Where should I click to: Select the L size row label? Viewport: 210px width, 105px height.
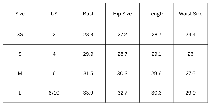20,93
